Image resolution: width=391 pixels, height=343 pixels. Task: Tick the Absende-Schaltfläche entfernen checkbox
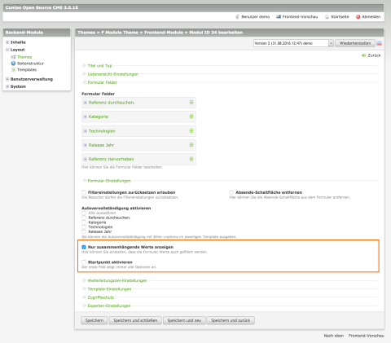click(231, 192)
